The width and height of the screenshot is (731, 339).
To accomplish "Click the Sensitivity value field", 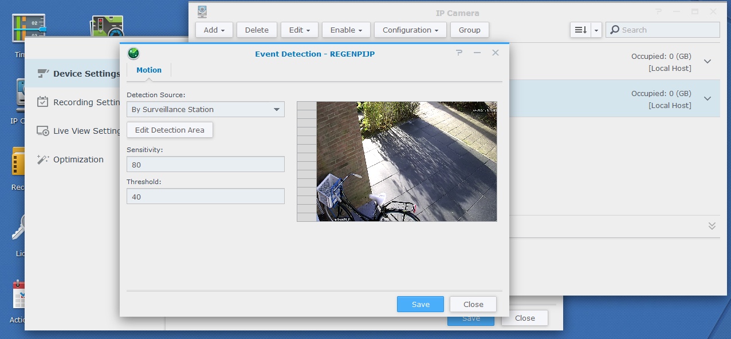I will tap(205, 165).
